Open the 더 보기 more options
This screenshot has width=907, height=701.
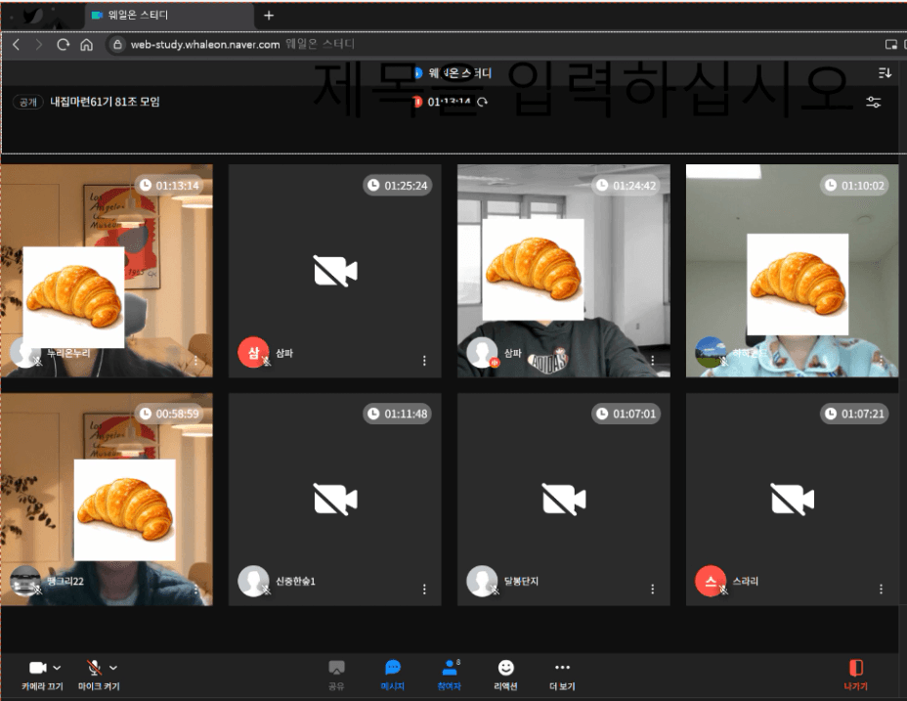coord(562,673)
